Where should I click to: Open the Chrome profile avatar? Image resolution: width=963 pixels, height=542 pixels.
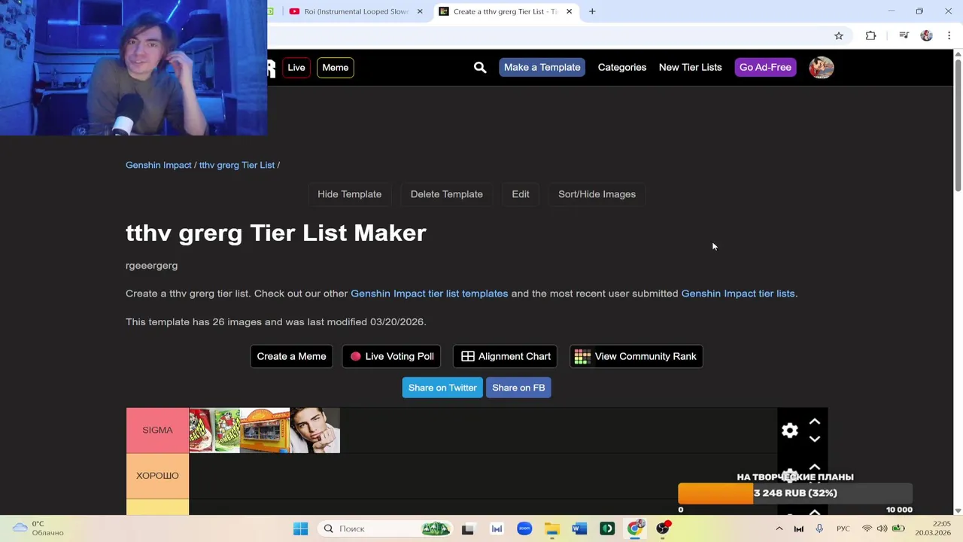pyautogui.click(x=927, y=35)
